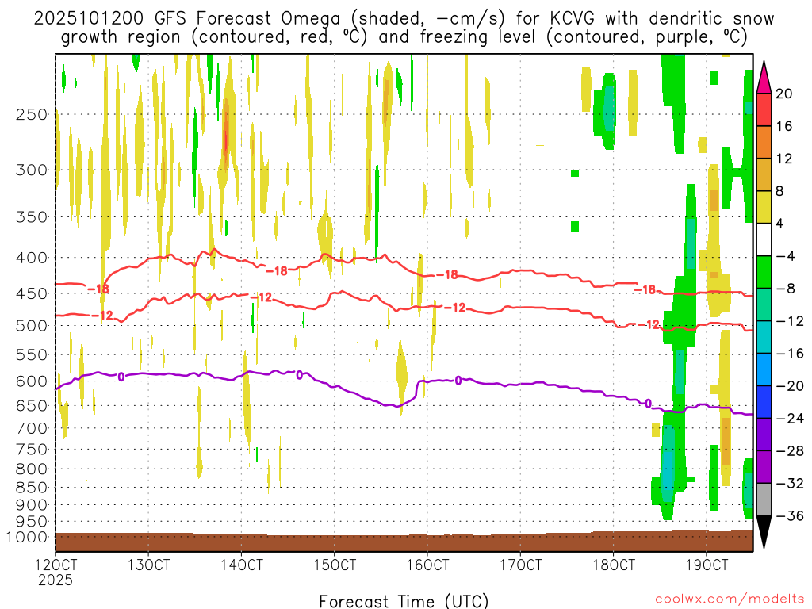Click the 300 pressure level label
The width and height of the screenshot is (812, 609).
coord(32,170)
